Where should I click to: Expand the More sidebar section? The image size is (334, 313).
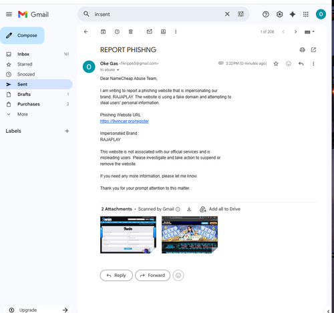[x=36, y=114]
